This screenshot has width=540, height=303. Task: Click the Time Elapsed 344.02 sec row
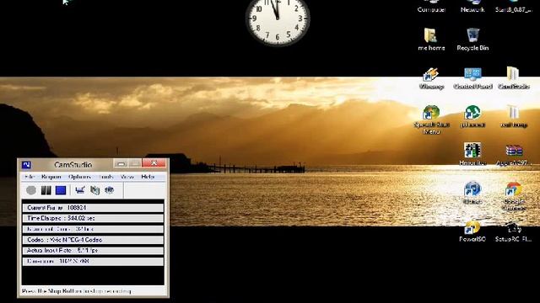tap(93, 218)
